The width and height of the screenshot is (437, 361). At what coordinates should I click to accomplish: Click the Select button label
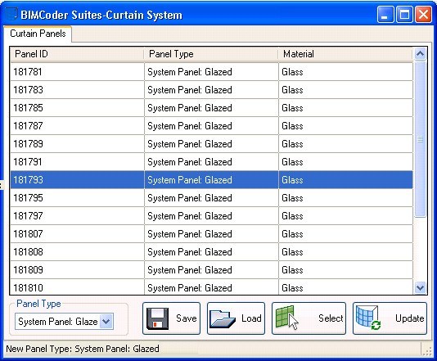tap(331, 318)
